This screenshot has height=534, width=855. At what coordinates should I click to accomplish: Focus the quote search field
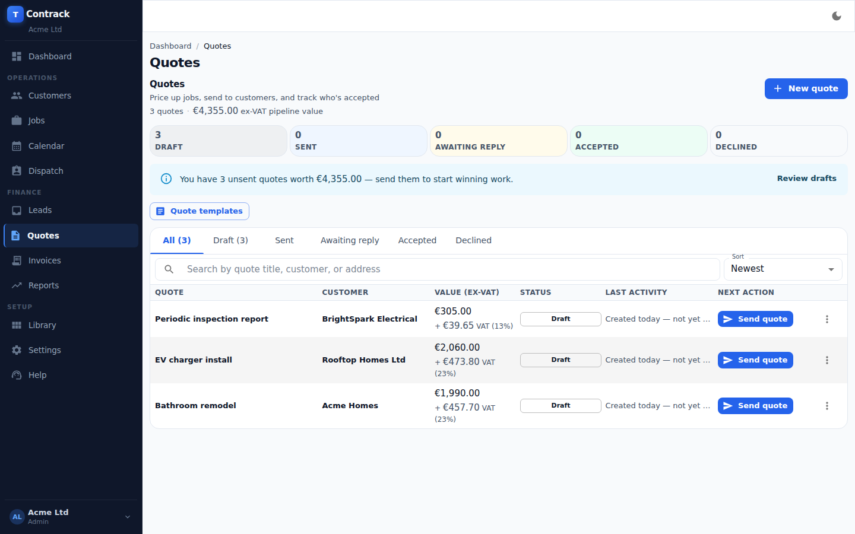click(438, 269)
